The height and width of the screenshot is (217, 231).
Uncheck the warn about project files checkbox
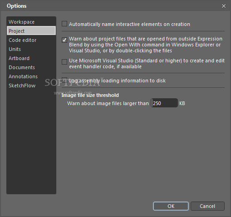point(64,40)
